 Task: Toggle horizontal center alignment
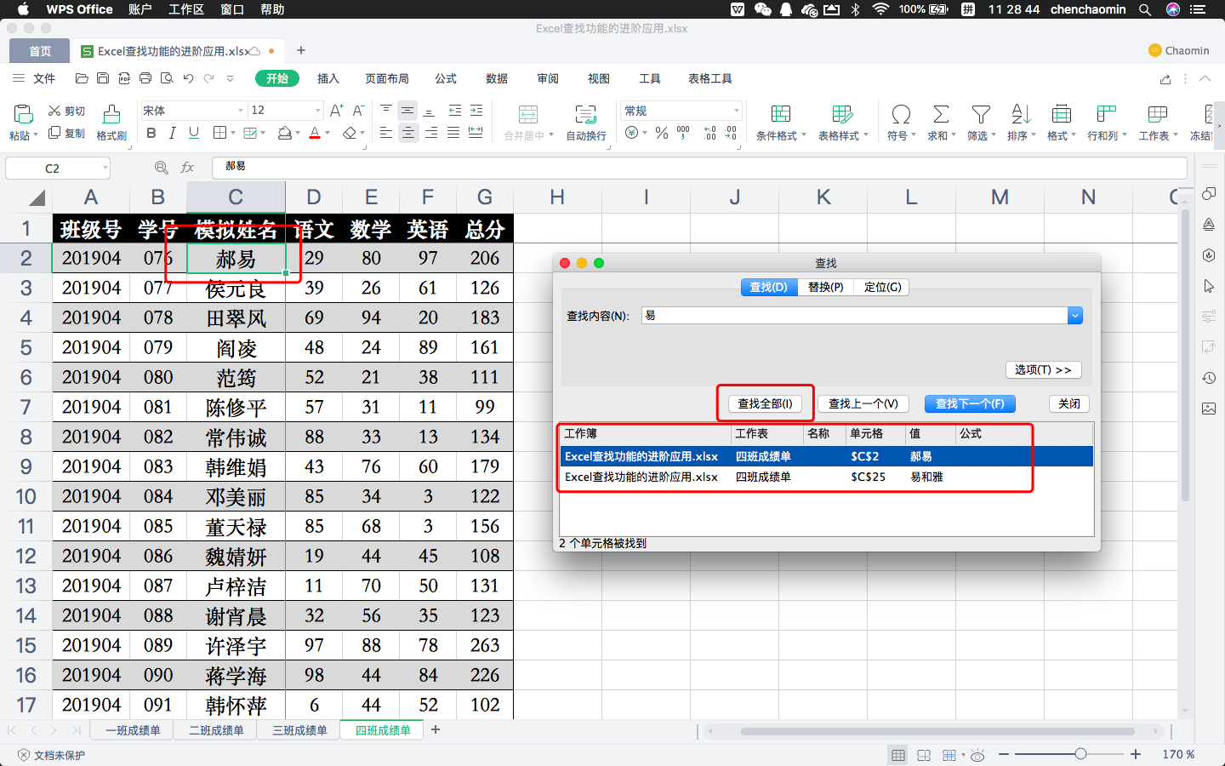pyautogui.click(x=409, y=133)
